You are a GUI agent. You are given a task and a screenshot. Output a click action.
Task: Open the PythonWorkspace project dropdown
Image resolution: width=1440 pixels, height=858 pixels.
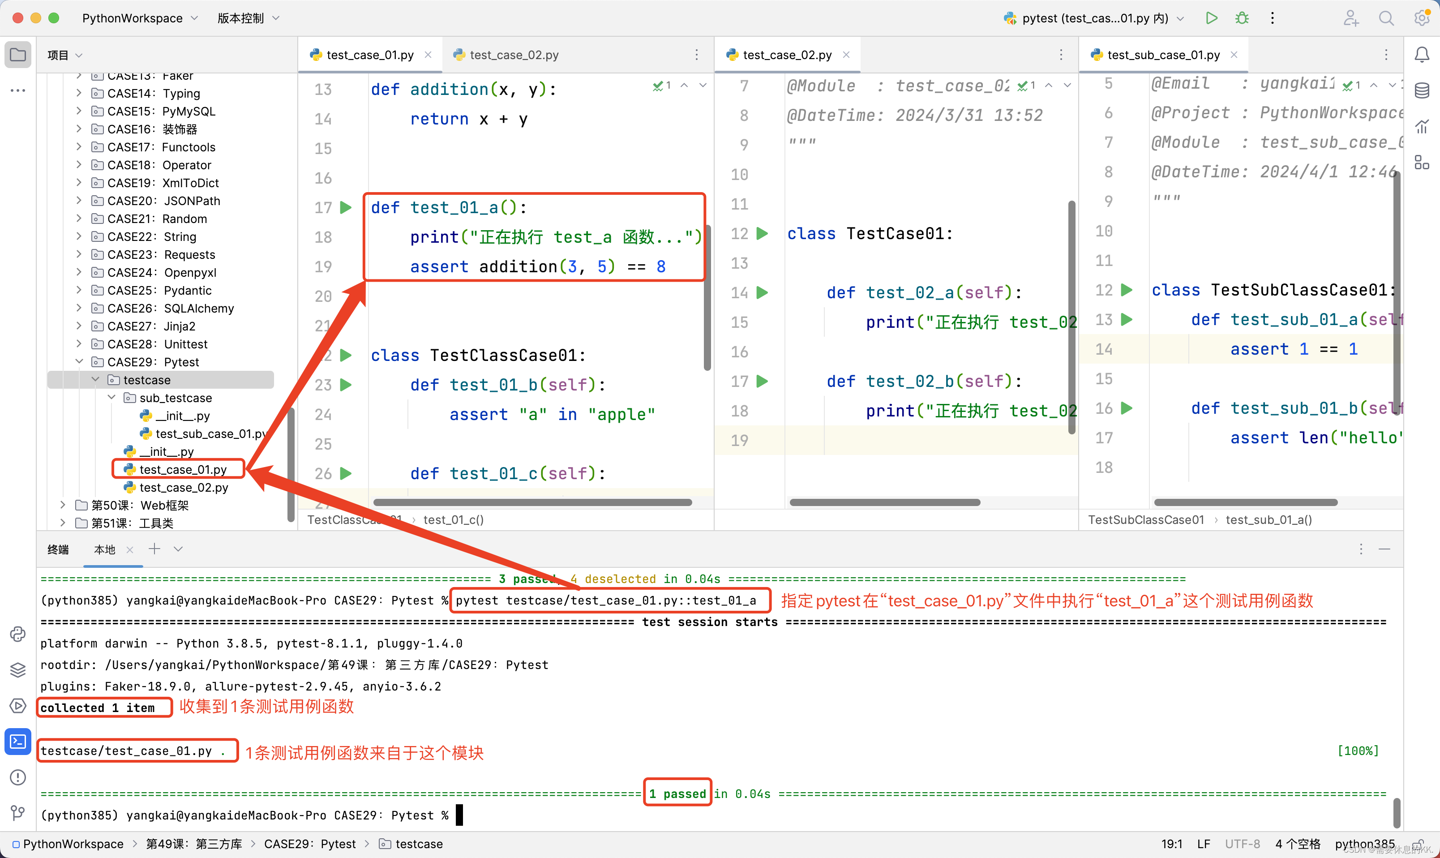[x=139, y=18]
